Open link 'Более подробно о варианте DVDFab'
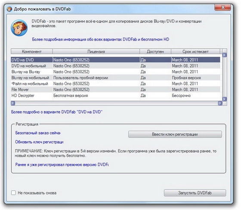The image size is (241, 210). pos(57,112)
